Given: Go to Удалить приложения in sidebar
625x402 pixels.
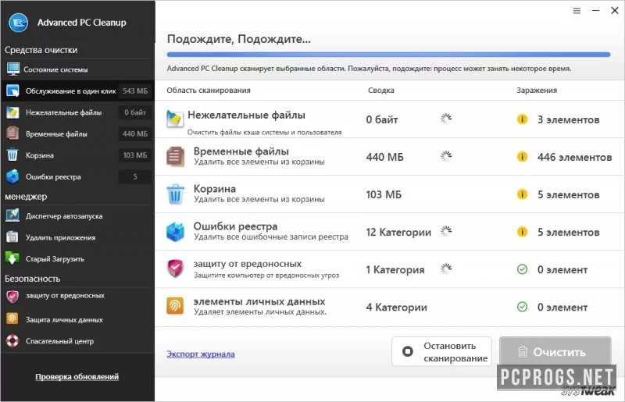Looking at the screenshot, I should (77, 237).
